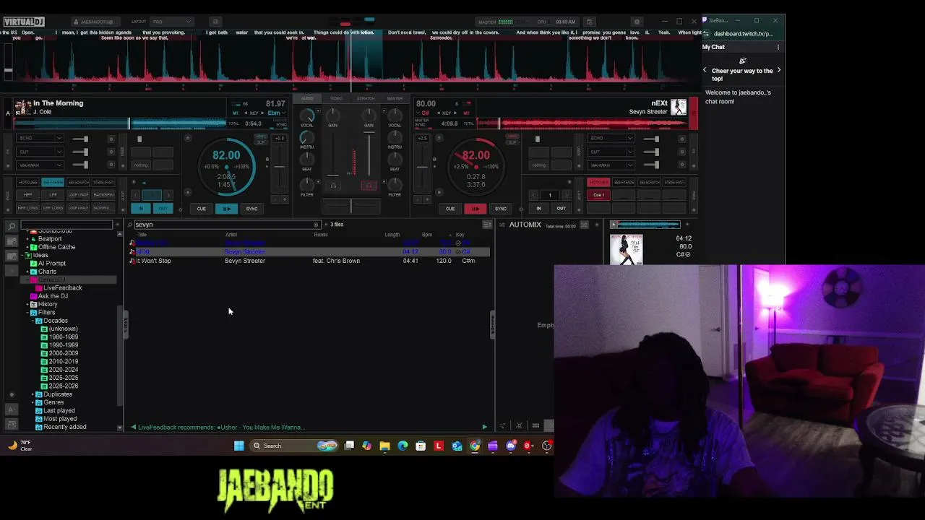
Task: Expand the History tree node
Action: pos(27,305)
